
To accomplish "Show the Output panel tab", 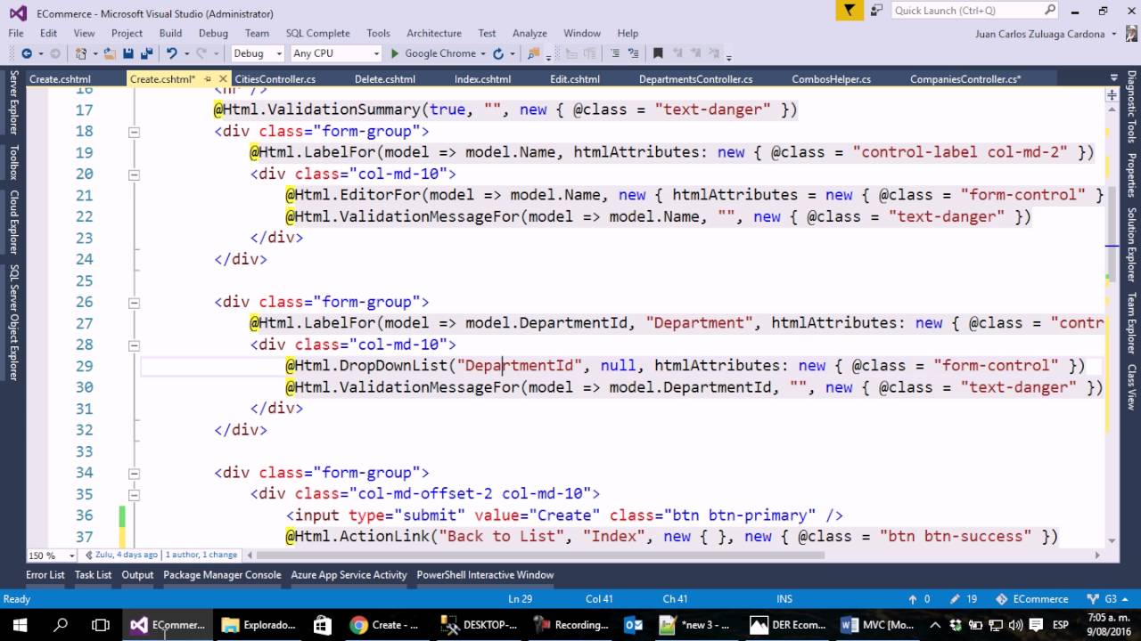I will point(137,575).
